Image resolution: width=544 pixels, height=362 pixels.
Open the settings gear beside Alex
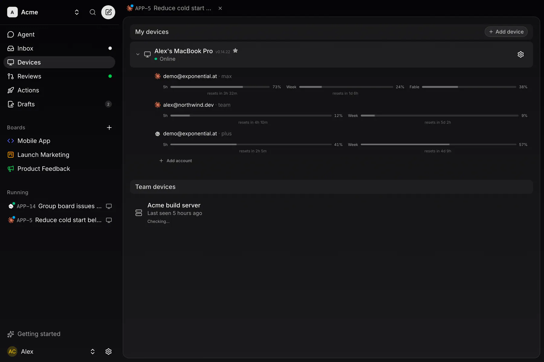(x=108, y=351)
